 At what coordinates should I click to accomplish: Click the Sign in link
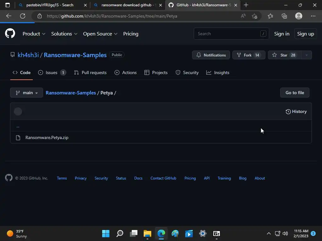coord(282,34)
